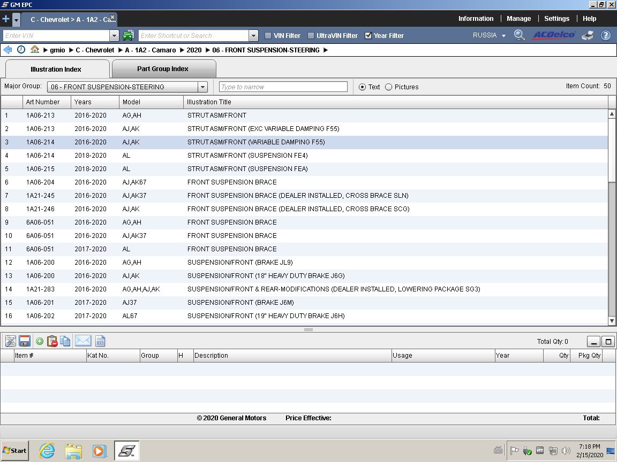617x462 pixels.
Task: Click the envelope email icon in parts list toolbar
Action: [83, 341]
